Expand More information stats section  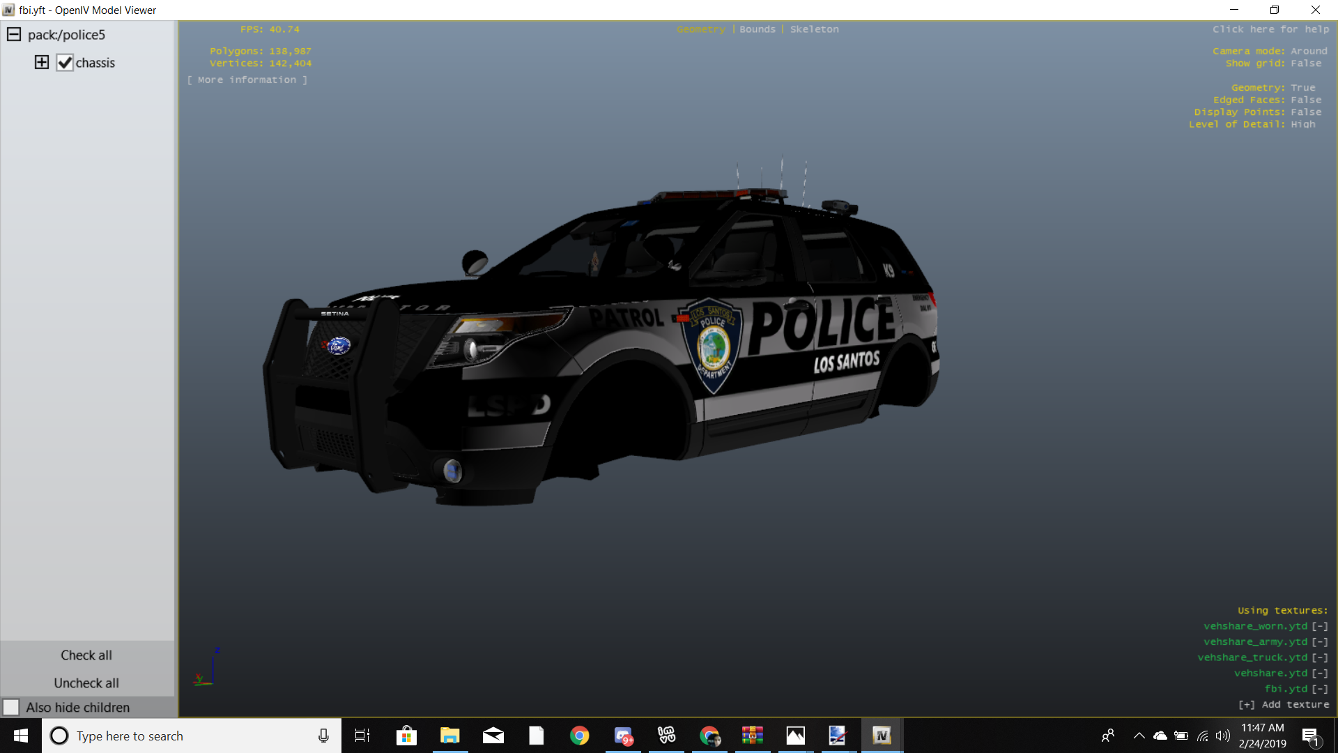tap(247, 79)
